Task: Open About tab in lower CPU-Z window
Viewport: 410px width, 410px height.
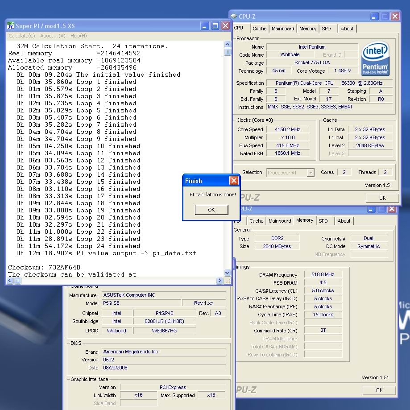Action: click(x=344, y=221)
